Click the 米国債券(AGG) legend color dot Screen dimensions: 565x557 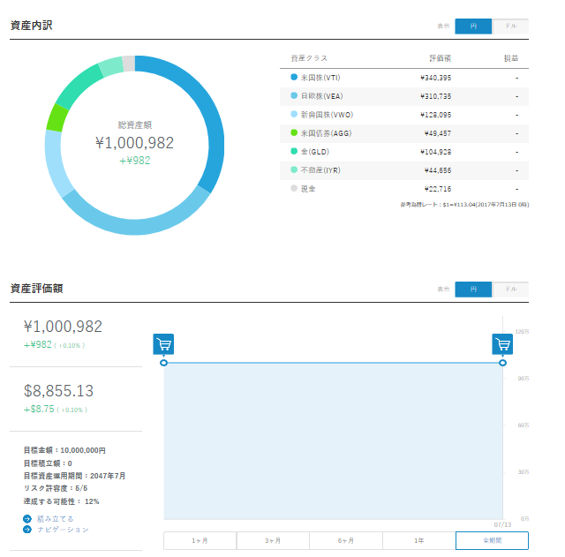pos(294,132)
